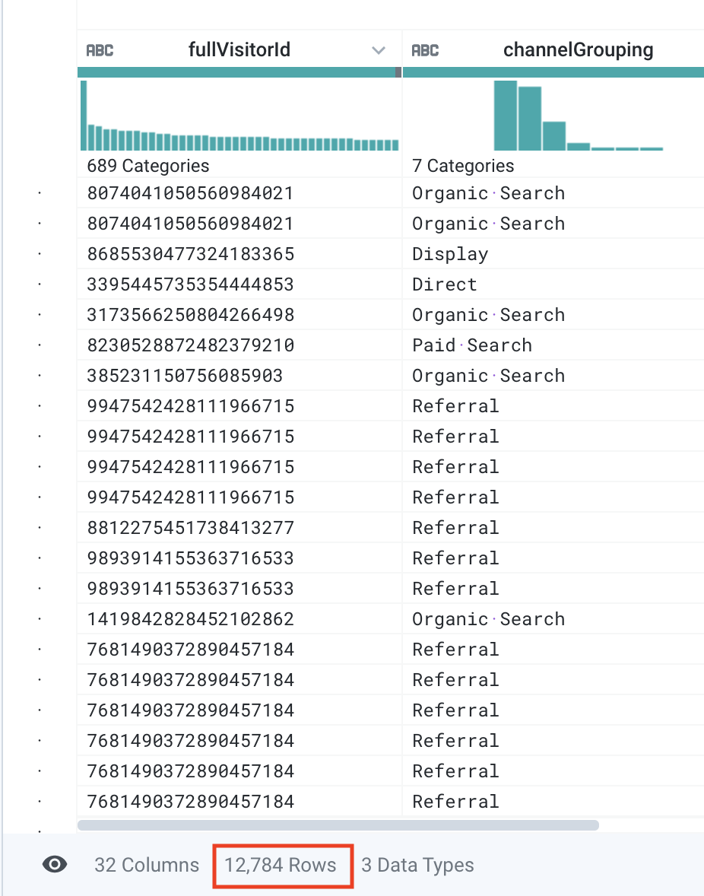
Task: Select the channelGrouping column header
Action: (x=578, y=51)
